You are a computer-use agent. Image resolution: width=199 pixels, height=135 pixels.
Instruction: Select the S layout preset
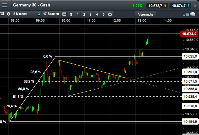71,15
